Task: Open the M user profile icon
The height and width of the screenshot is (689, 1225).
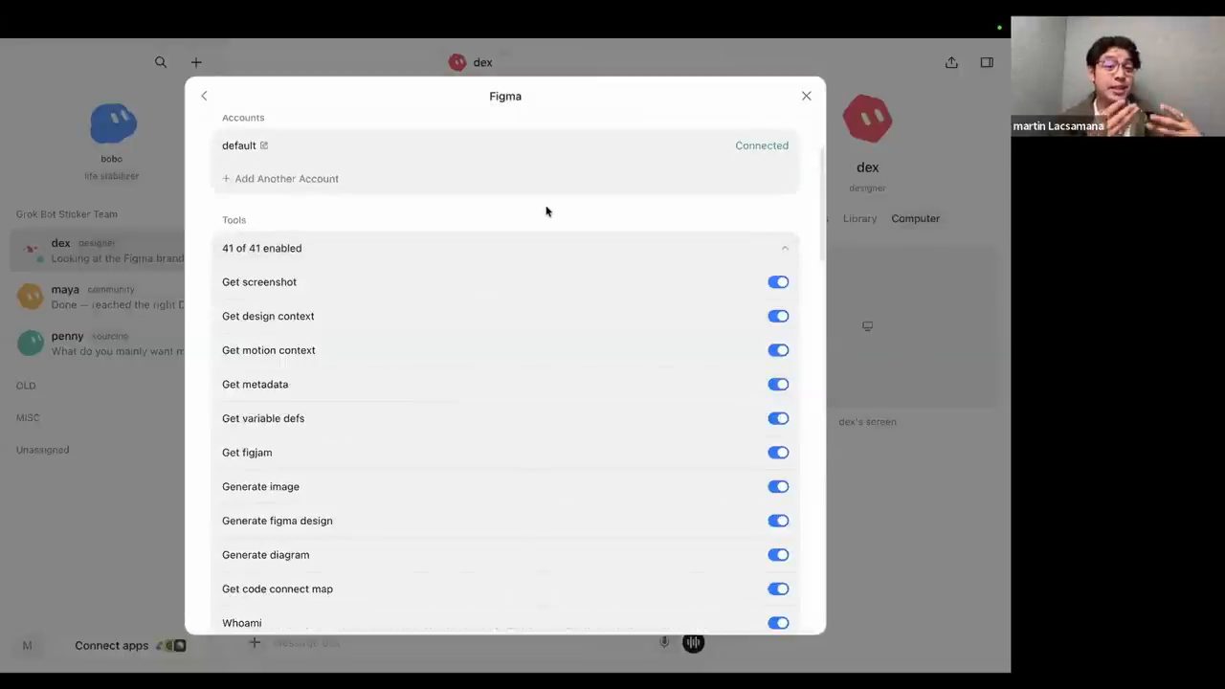Action: [x=27, y=645]
